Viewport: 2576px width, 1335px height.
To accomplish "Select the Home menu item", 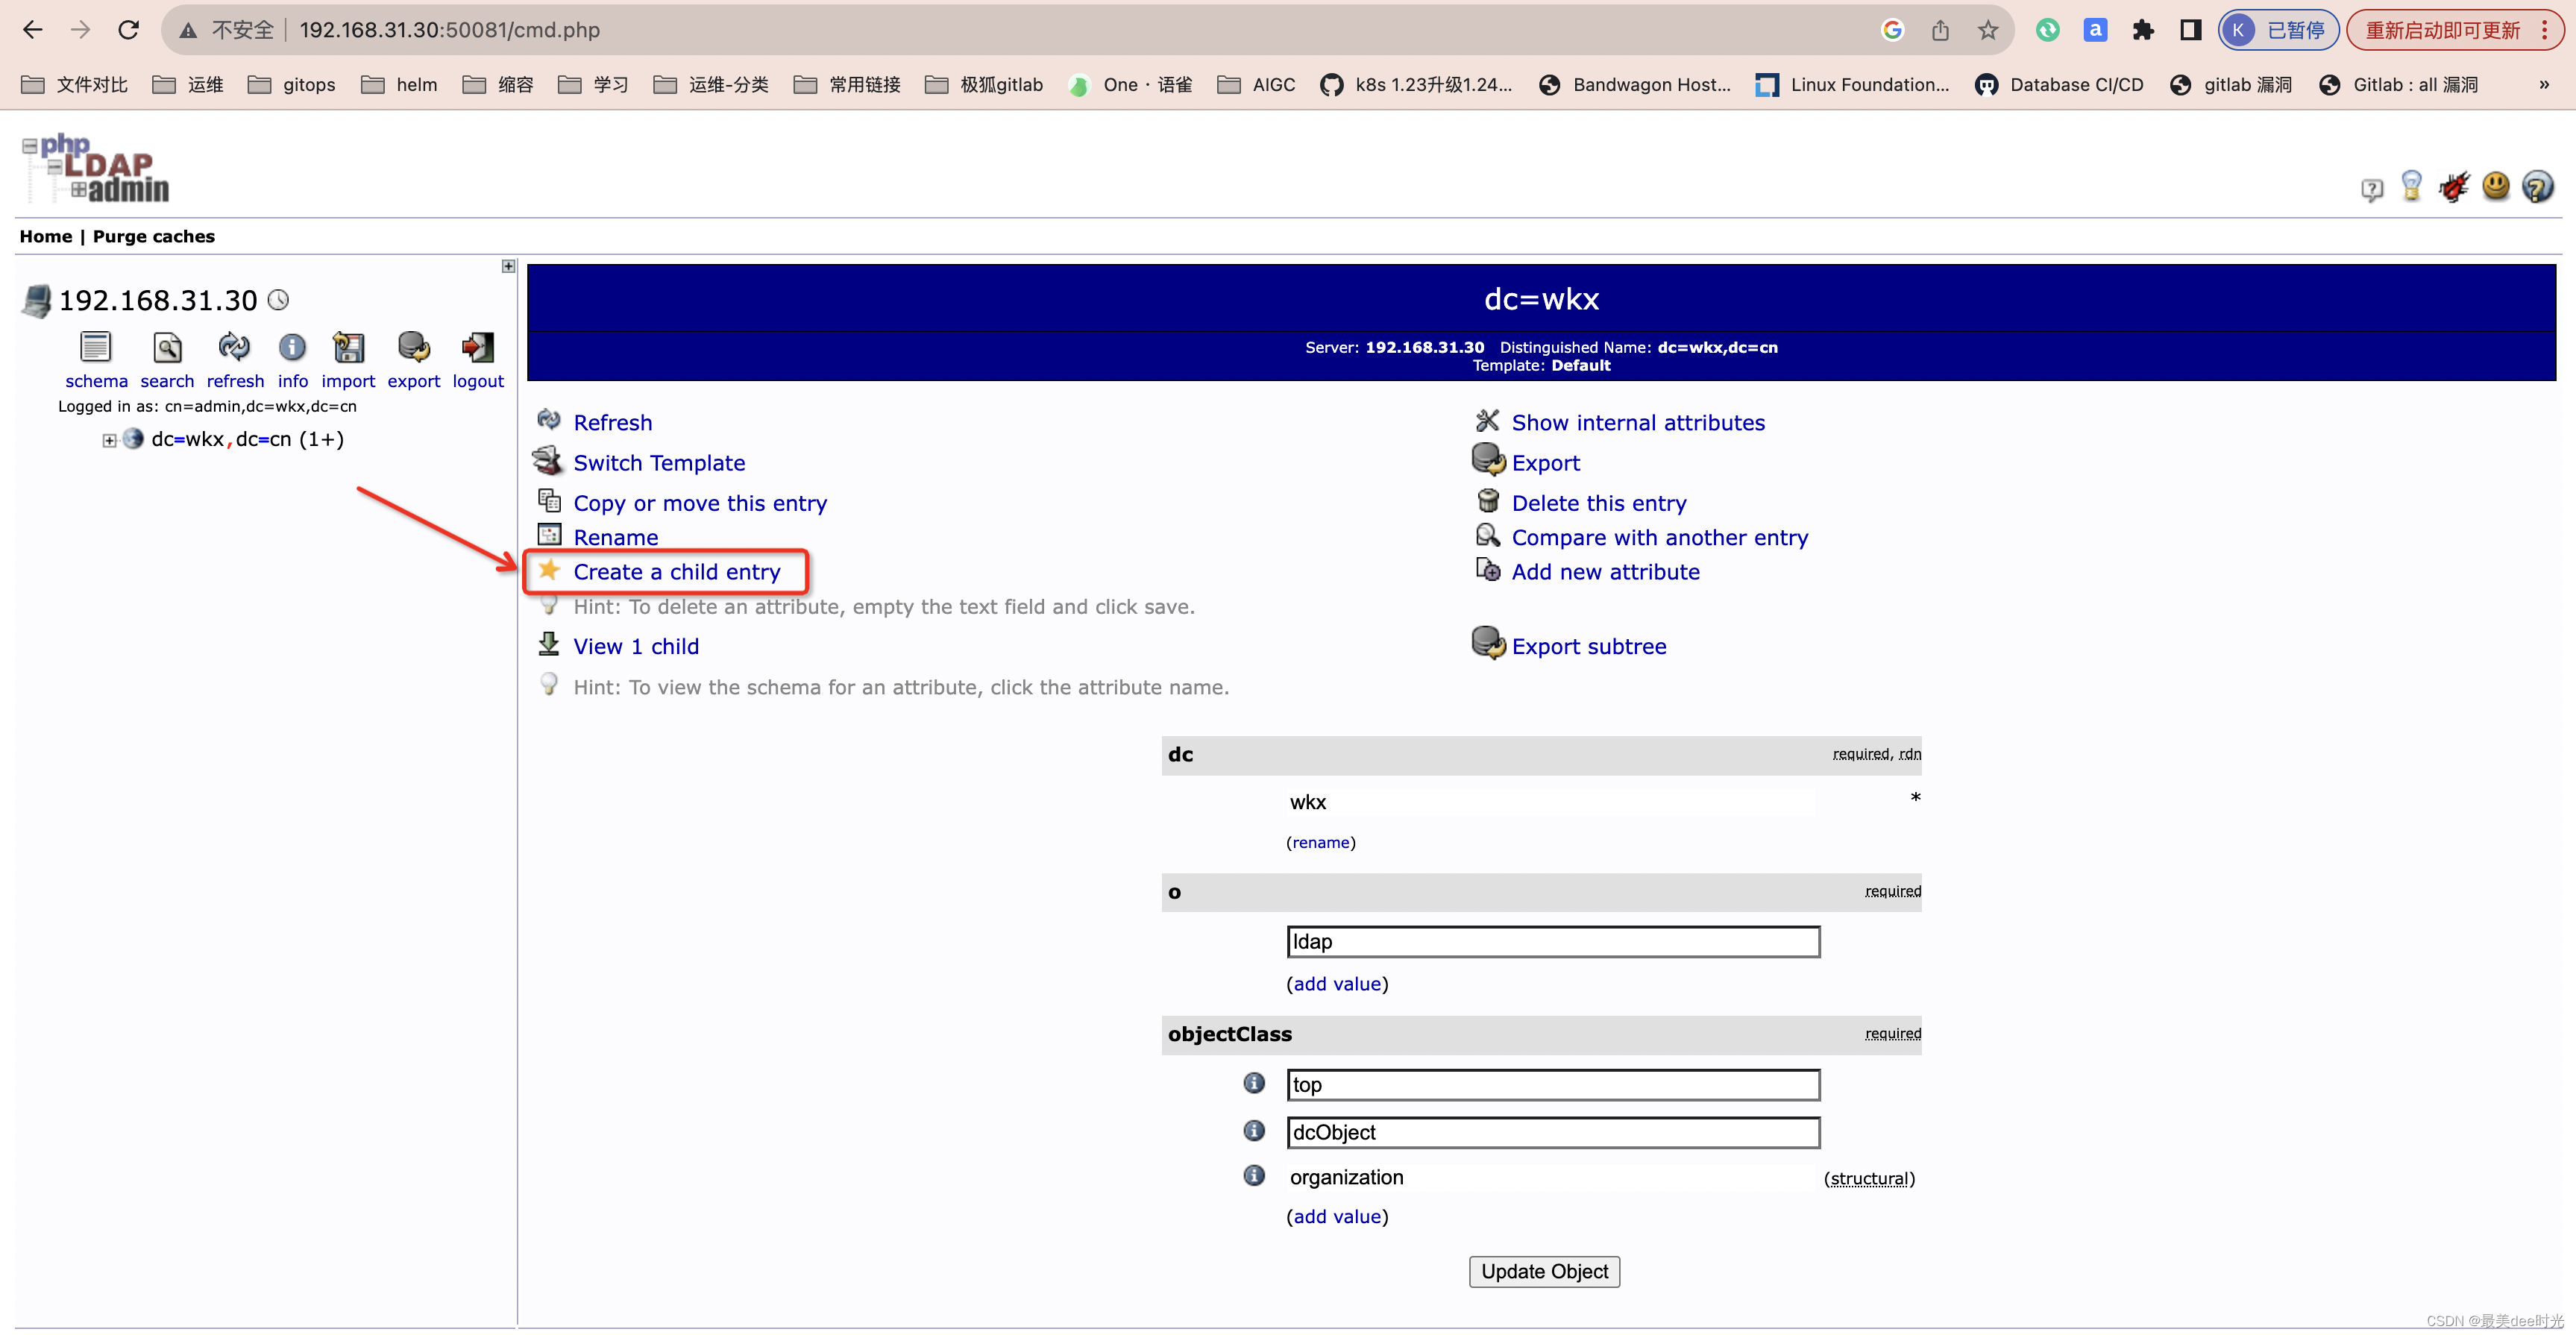I will click(44, 235).
